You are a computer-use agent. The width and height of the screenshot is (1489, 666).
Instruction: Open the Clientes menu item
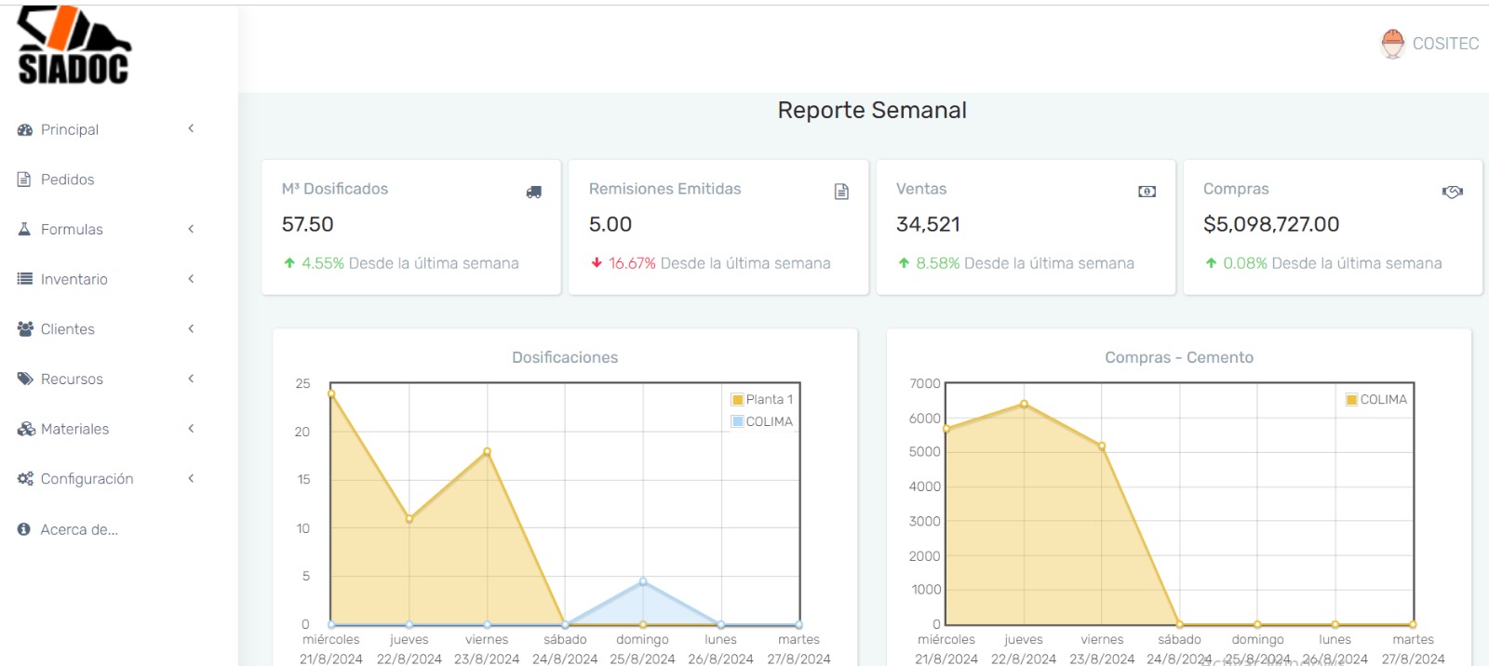68,329
